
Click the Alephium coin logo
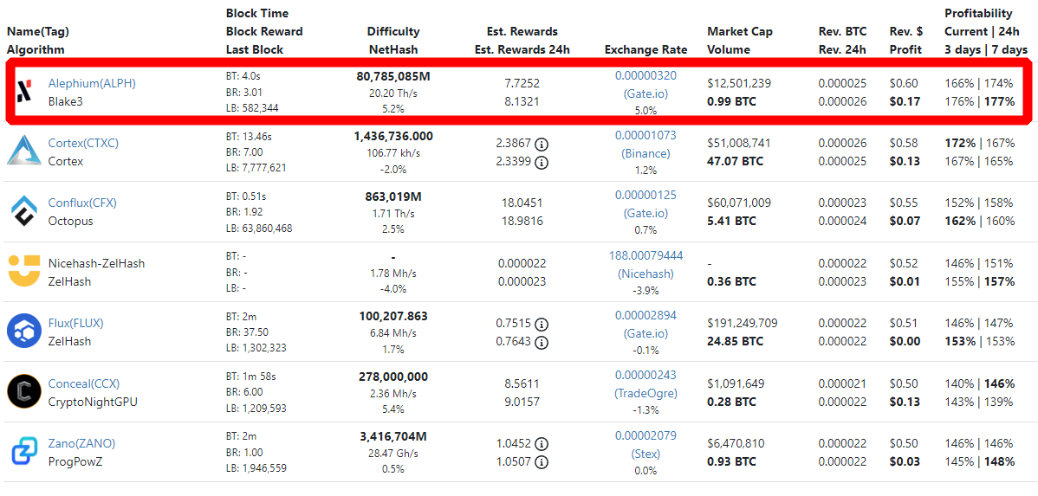(24, 91)
